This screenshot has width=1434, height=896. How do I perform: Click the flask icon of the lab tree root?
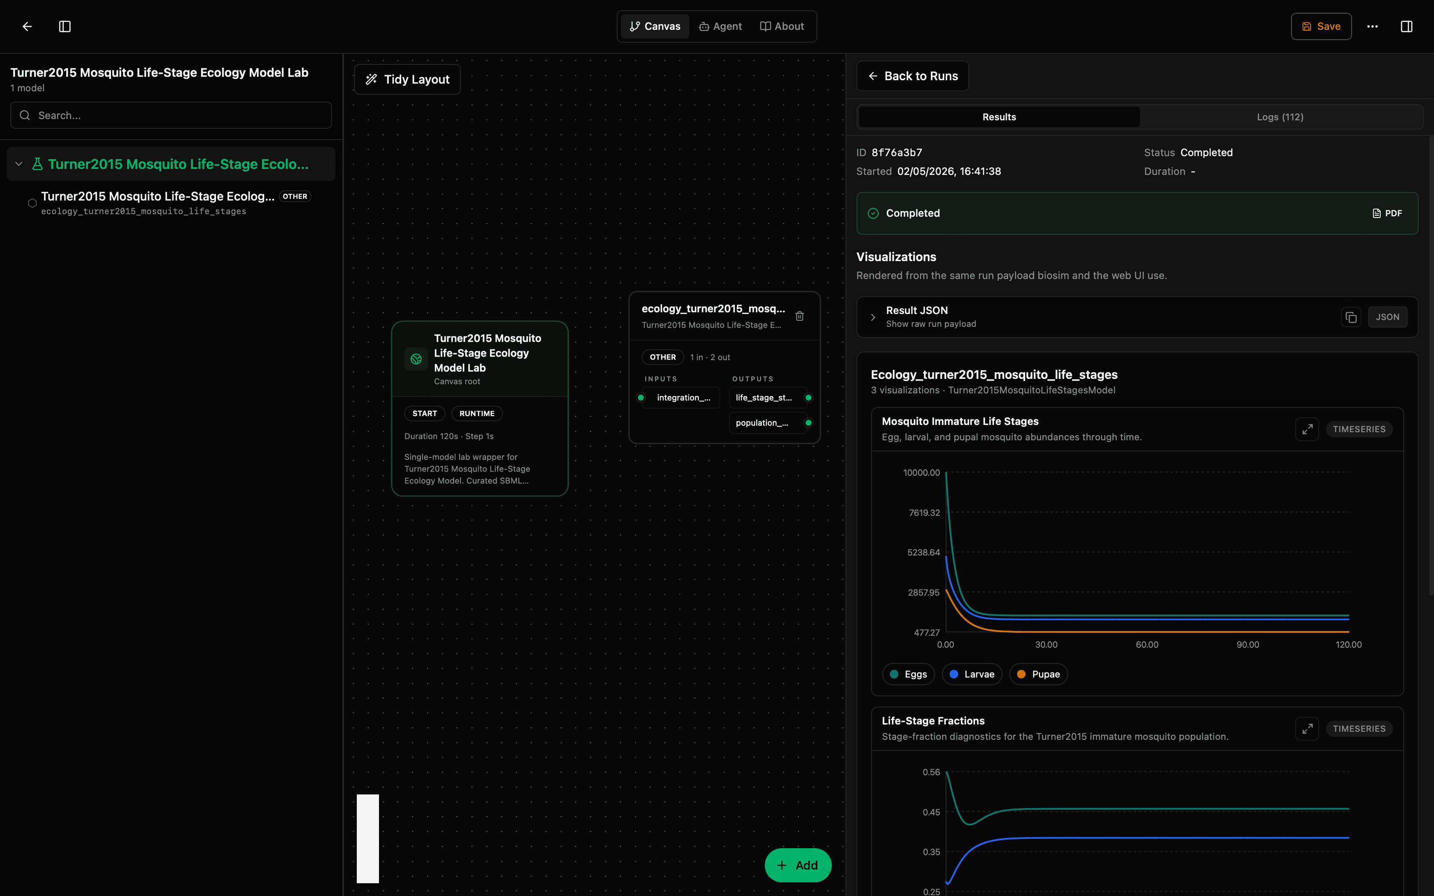tap(37, 164)
